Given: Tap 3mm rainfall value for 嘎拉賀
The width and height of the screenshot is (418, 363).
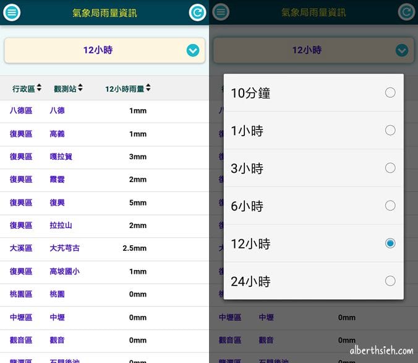Looking at the screenshot, I should [x=138, y=157].
